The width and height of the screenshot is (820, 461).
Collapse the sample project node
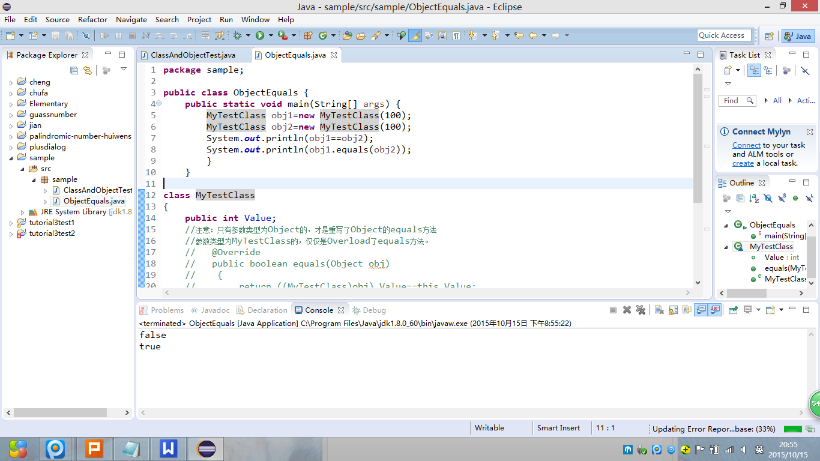click(x=11, y=158)
